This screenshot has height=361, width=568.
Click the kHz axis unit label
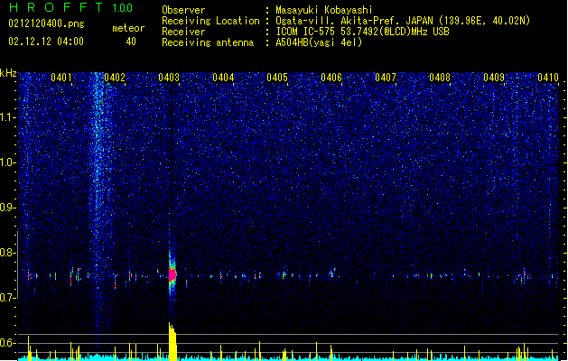coord(8,73)
